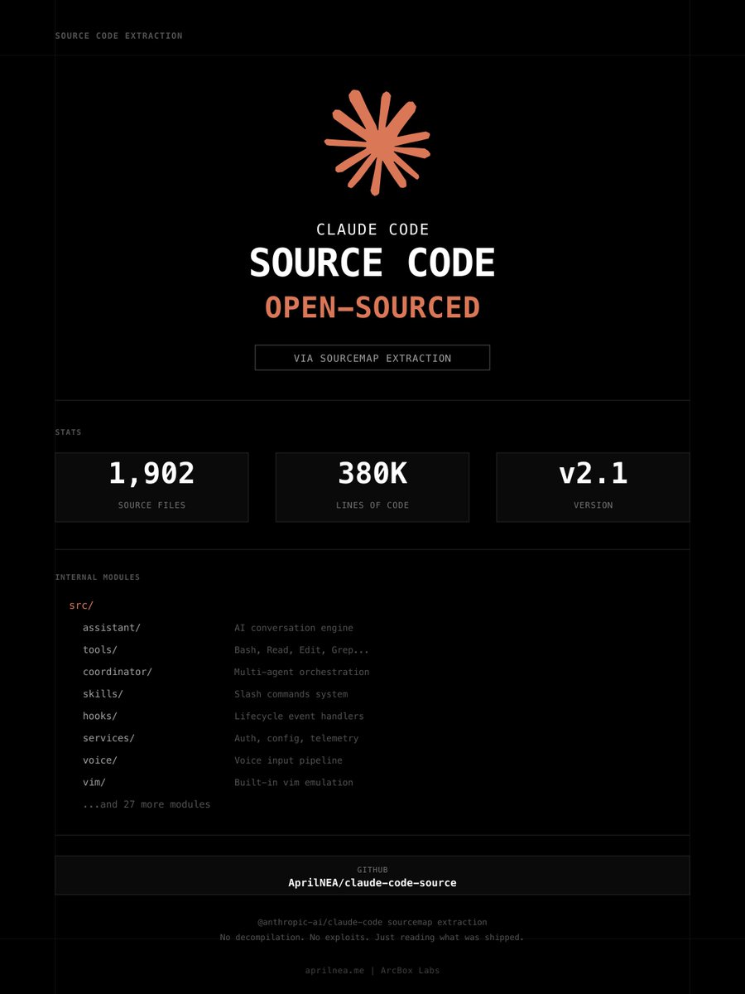This screenshot has width=745, height=994.
Task: Click the CLAUDE CODE subtitle text
Action: tap(372, 229)
